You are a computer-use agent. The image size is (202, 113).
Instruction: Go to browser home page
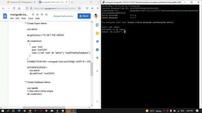(19, 8)
